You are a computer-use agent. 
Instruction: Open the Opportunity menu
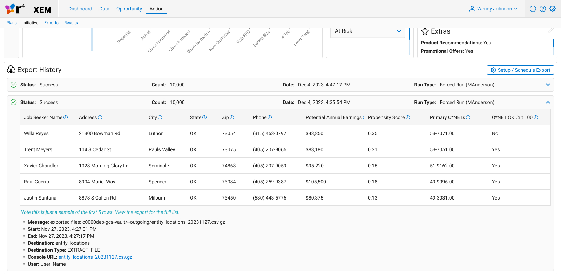coord(129,9)
